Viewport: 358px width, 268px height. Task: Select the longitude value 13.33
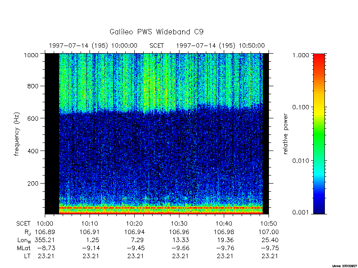click(181, 240)
